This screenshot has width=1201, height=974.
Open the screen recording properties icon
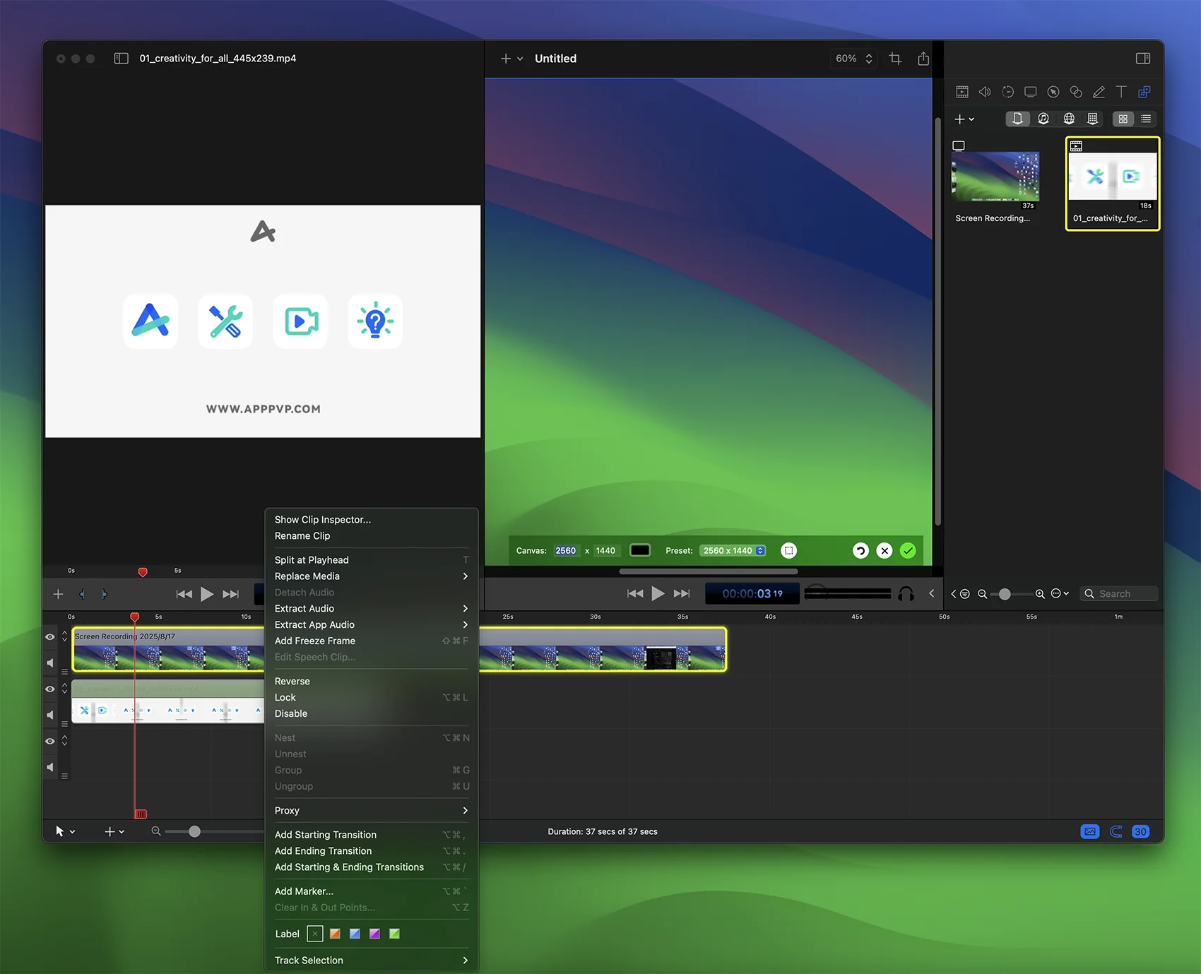click(x=1031, y=92)
